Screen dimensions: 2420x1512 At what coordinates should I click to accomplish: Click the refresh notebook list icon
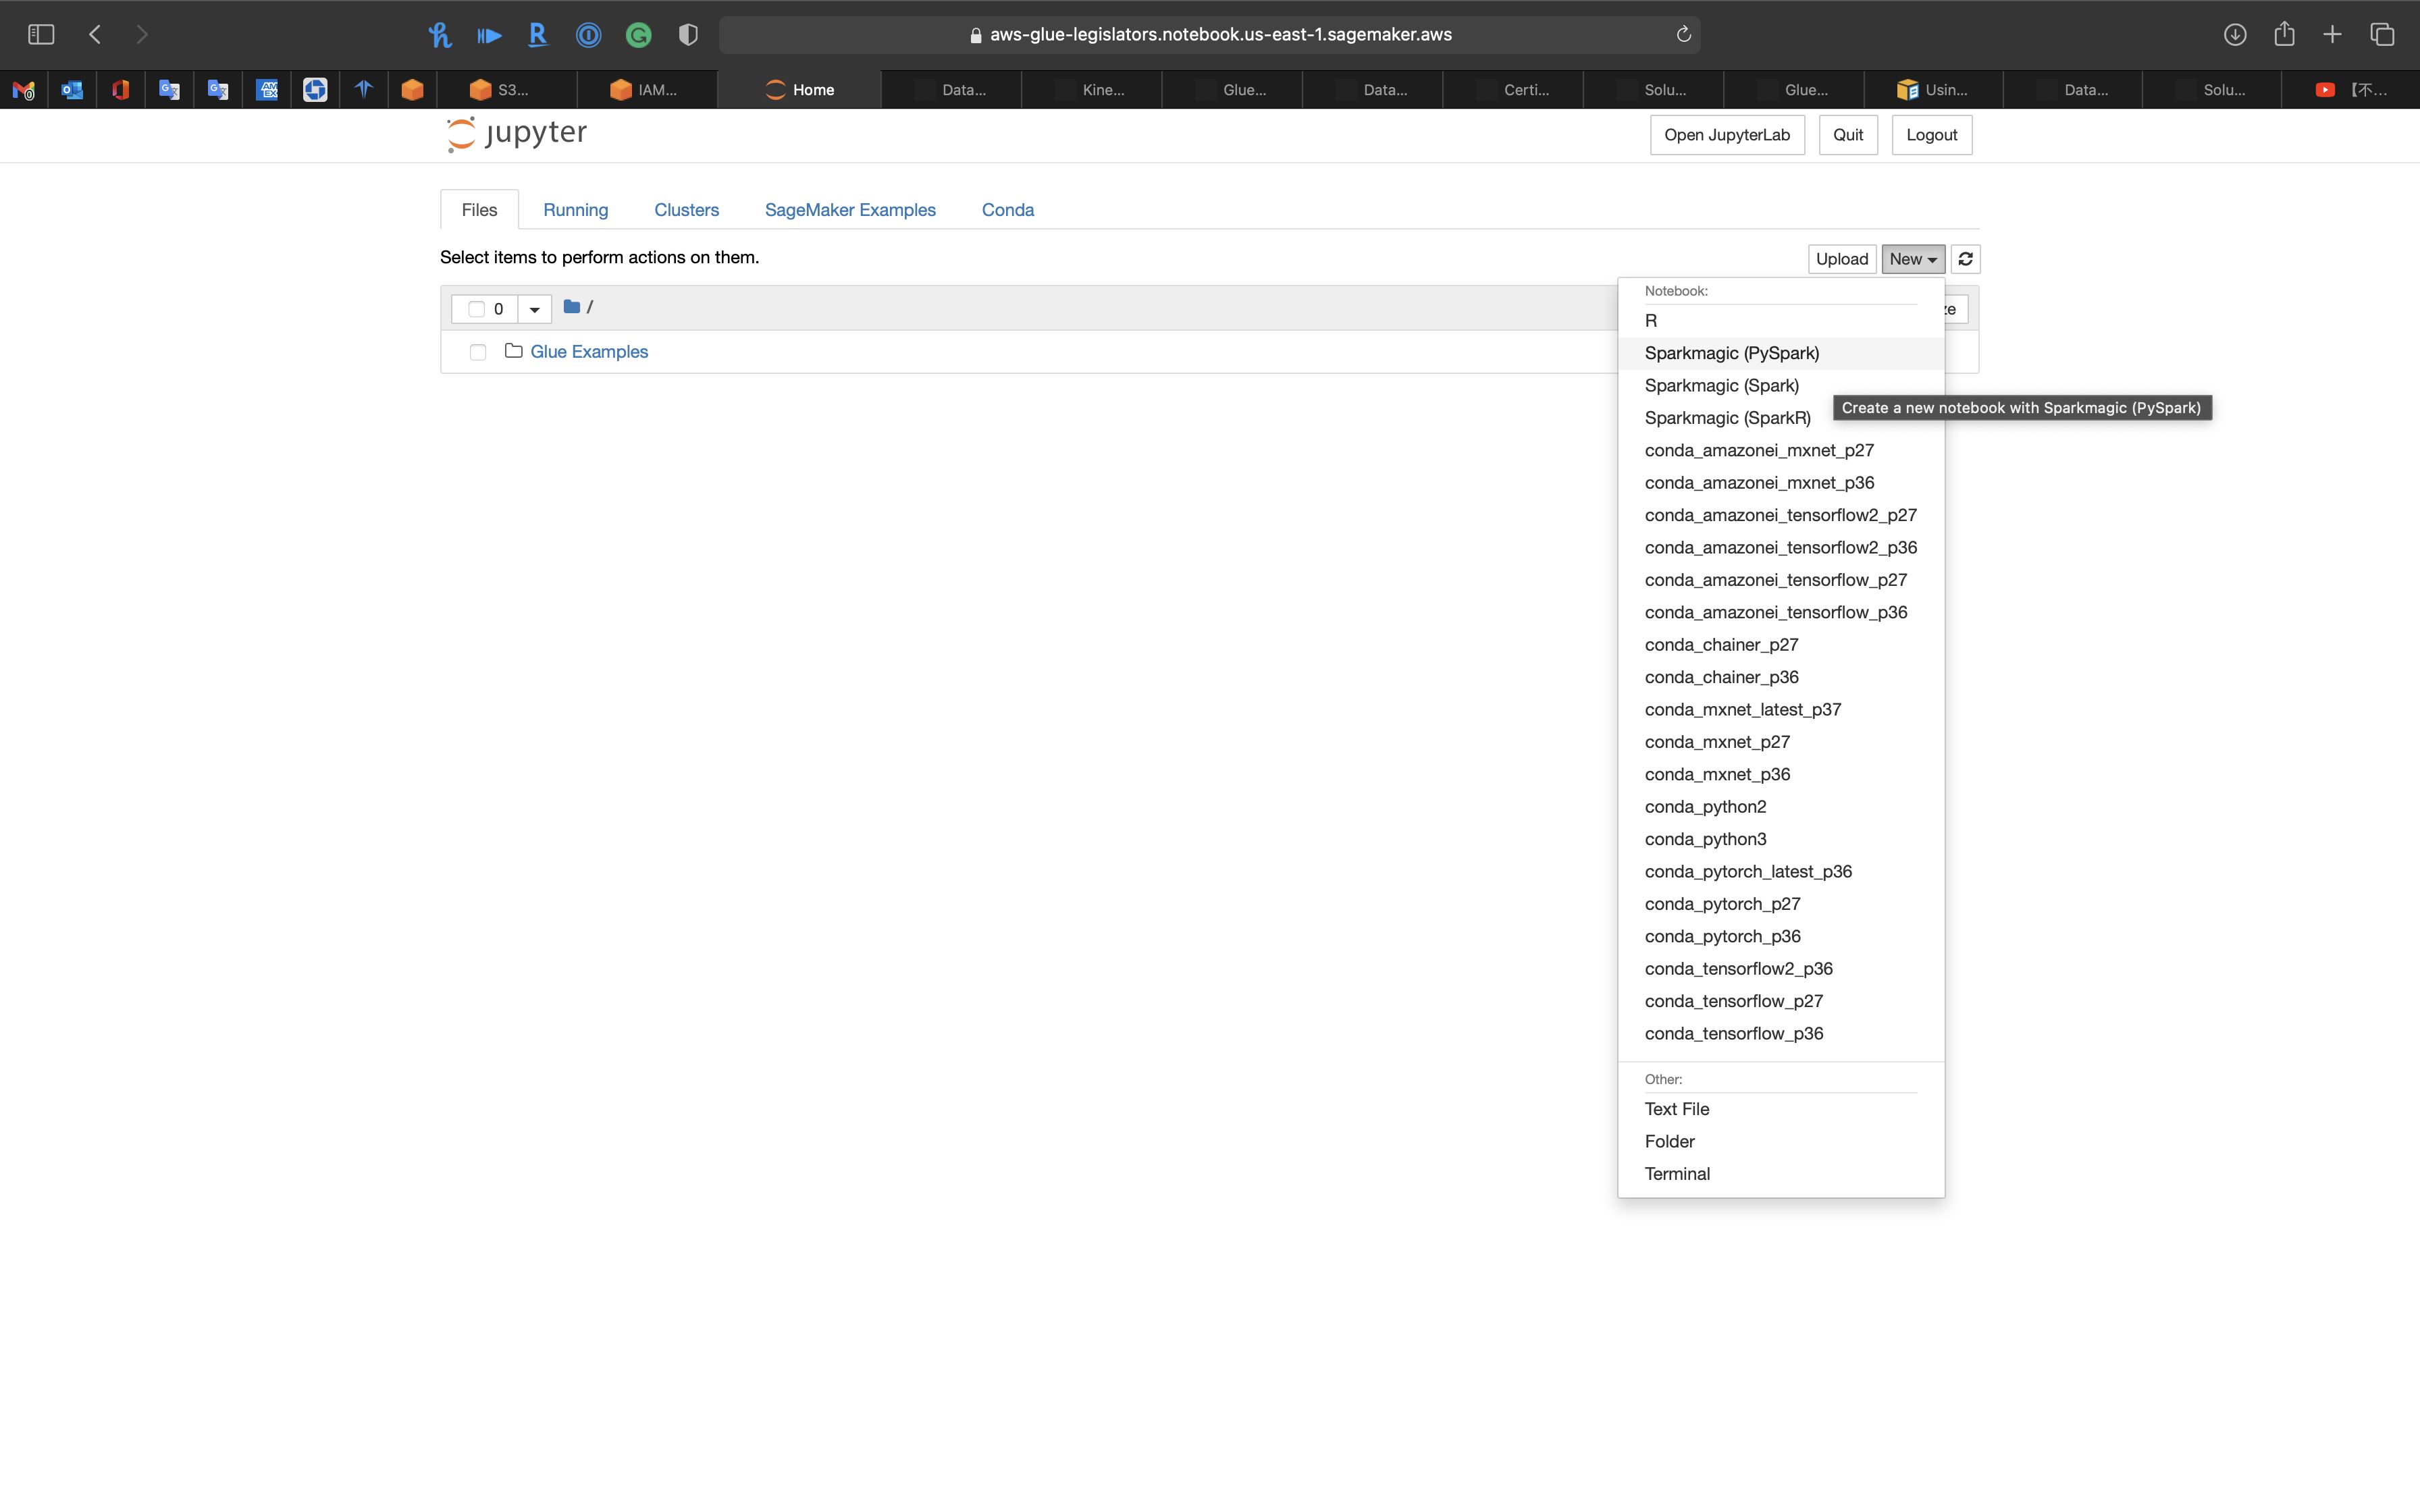(1965, 259)
